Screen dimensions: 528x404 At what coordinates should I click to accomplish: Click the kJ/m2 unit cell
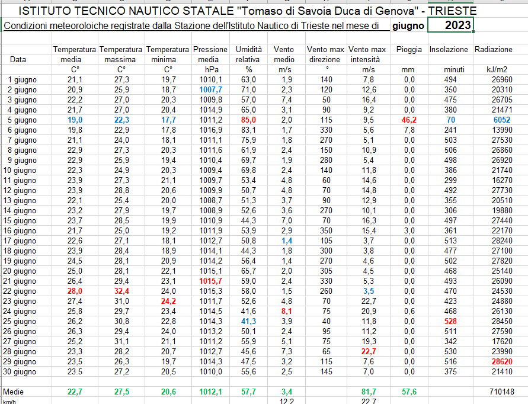(497, 70)
